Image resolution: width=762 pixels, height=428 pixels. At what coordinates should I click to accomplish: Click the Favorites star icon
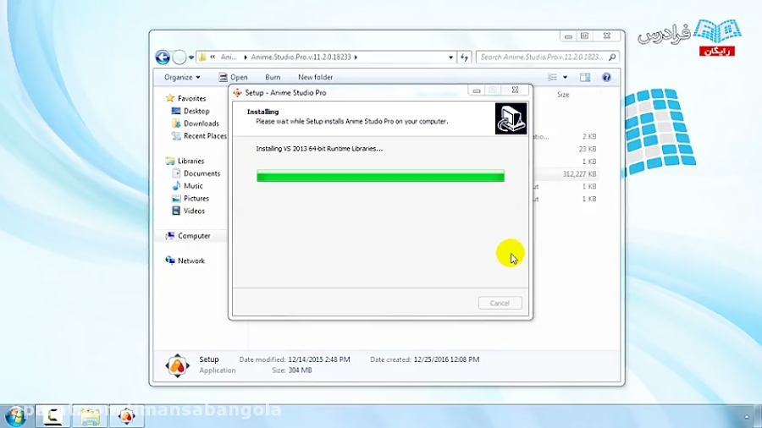[169, 98]
